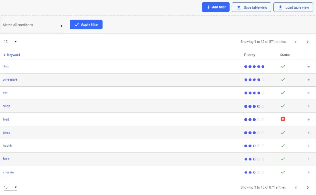Click the plus icon on the health row
This screenshot has width=316, height=195.
309,146
